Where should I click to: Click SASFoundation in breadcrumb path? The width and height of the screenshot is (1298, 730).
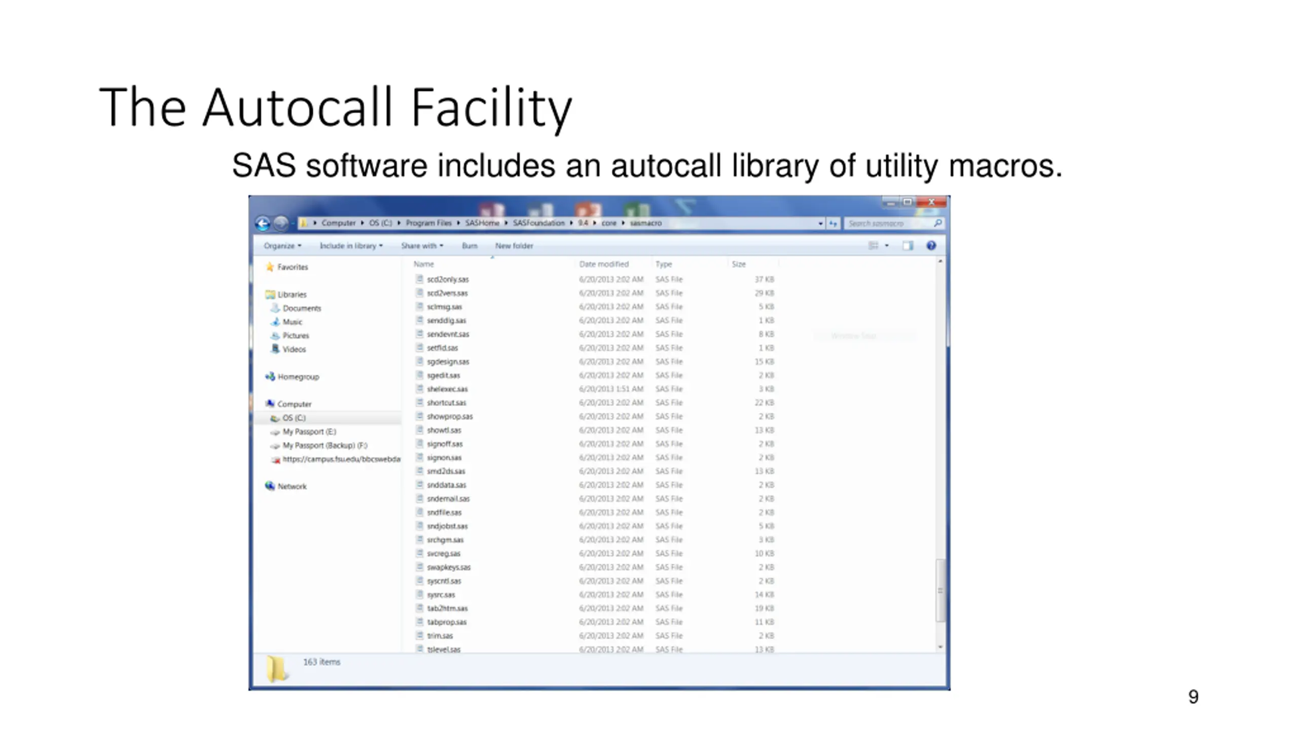[x=538, y=223]
